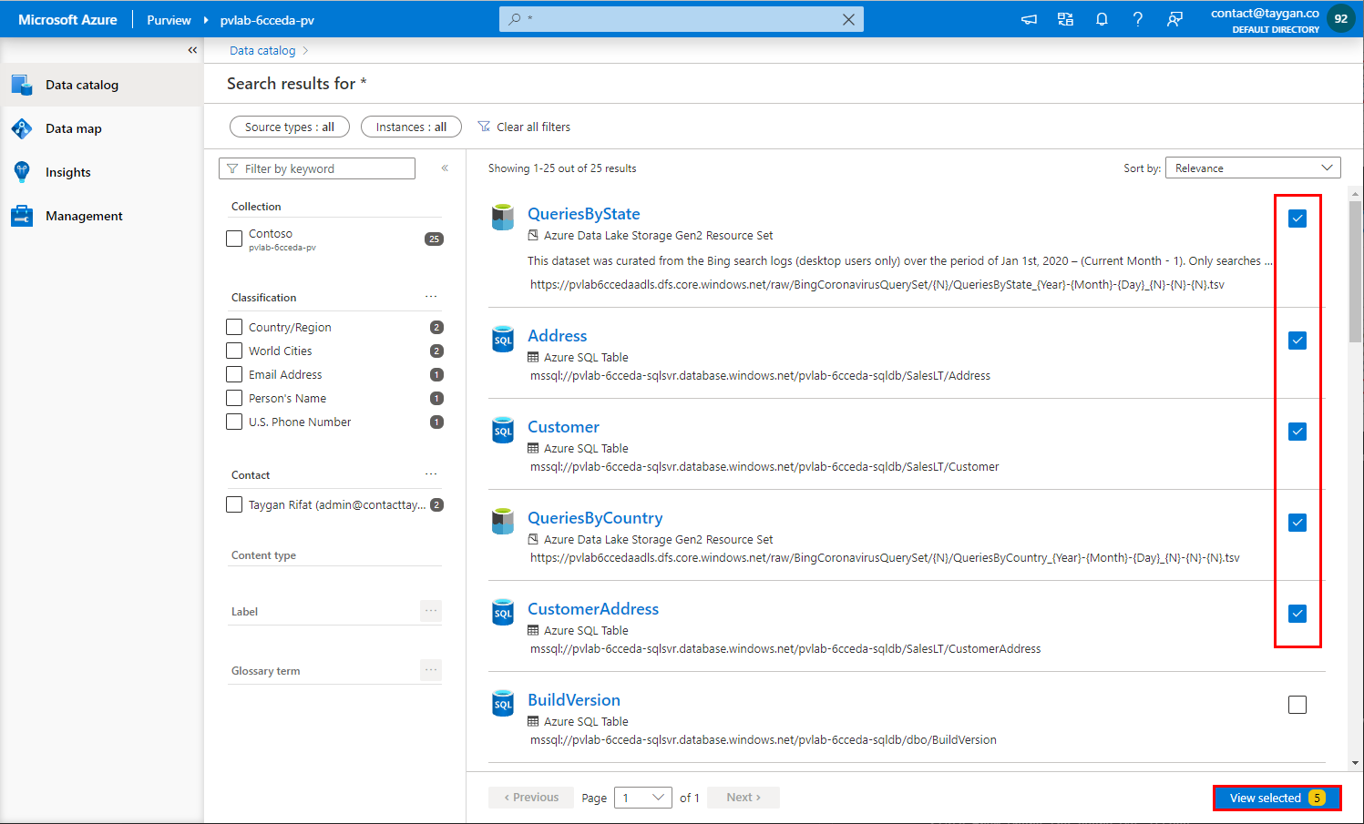The image size is (1364, 824).
Task: Select Data catalog in the sidebar
Action: point(101,85)
